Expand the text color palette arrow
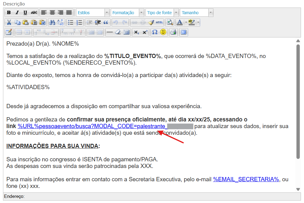The width and height of the screenshot is (304, 203). 186,22
